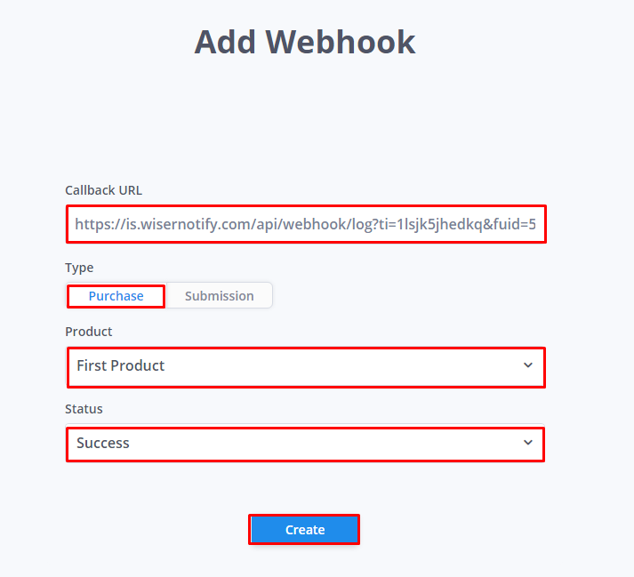634x577 pixels.
Task: Click the chevron arrow in Status dropdown
Action: [x=527, y=443]
